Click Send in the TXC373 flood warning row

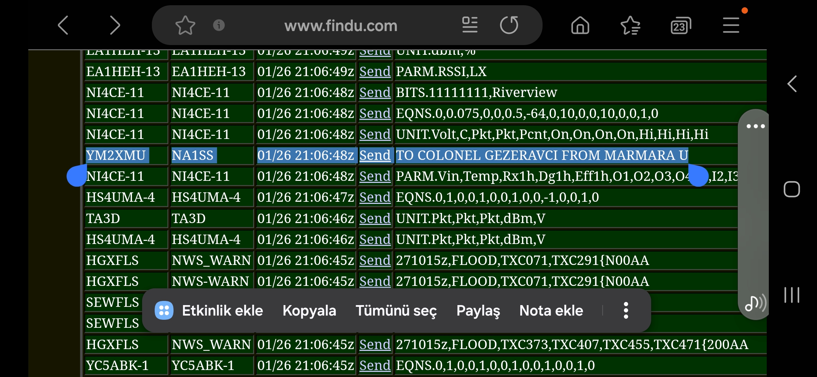[375, 345]
